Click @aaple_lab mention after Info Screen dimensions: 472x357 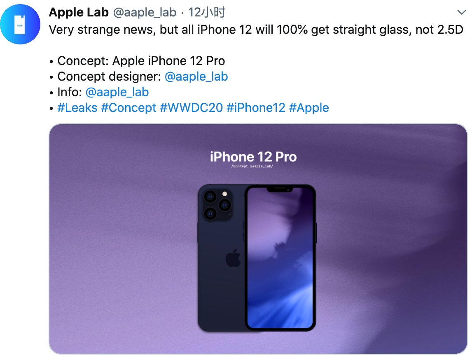117,92
